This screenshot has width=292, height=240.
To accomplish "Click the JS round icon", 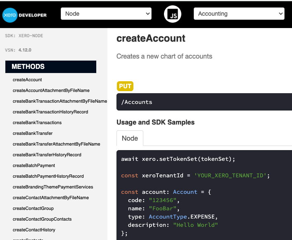I will coord(173,14).
